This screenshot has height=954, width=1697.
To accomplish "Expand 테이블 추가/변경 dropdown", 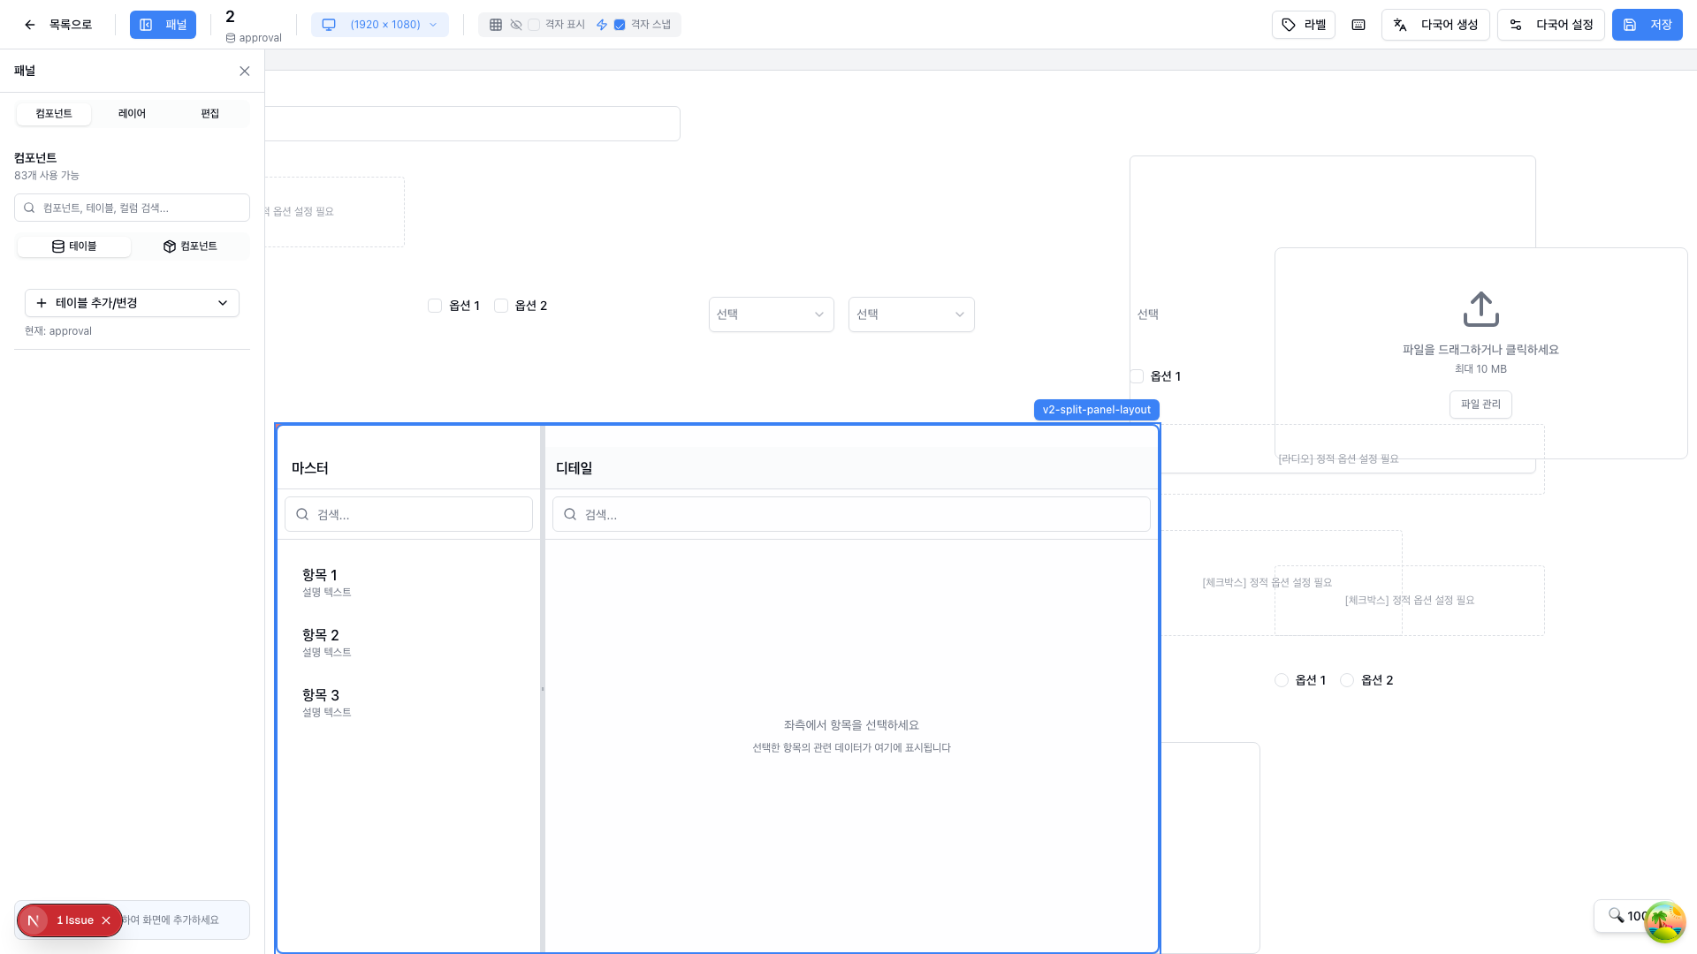I will tap(132, 303).
